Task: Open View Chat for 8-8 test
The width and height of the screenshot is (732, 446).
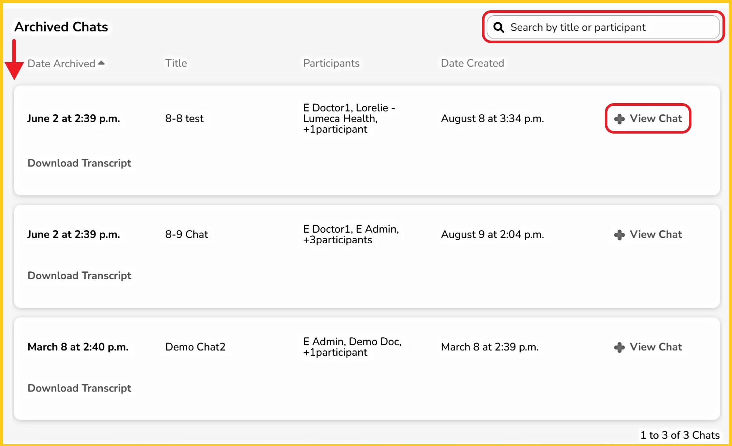Action: 656,119
